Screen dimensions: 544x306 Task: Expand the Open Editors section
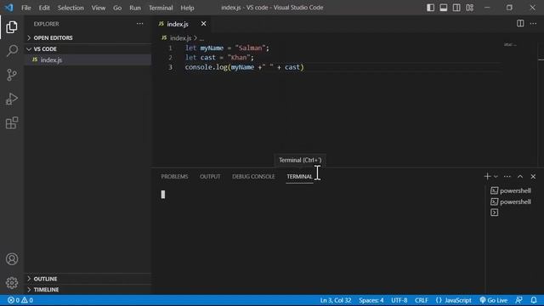pyautogui.click(x=88, y=37)
